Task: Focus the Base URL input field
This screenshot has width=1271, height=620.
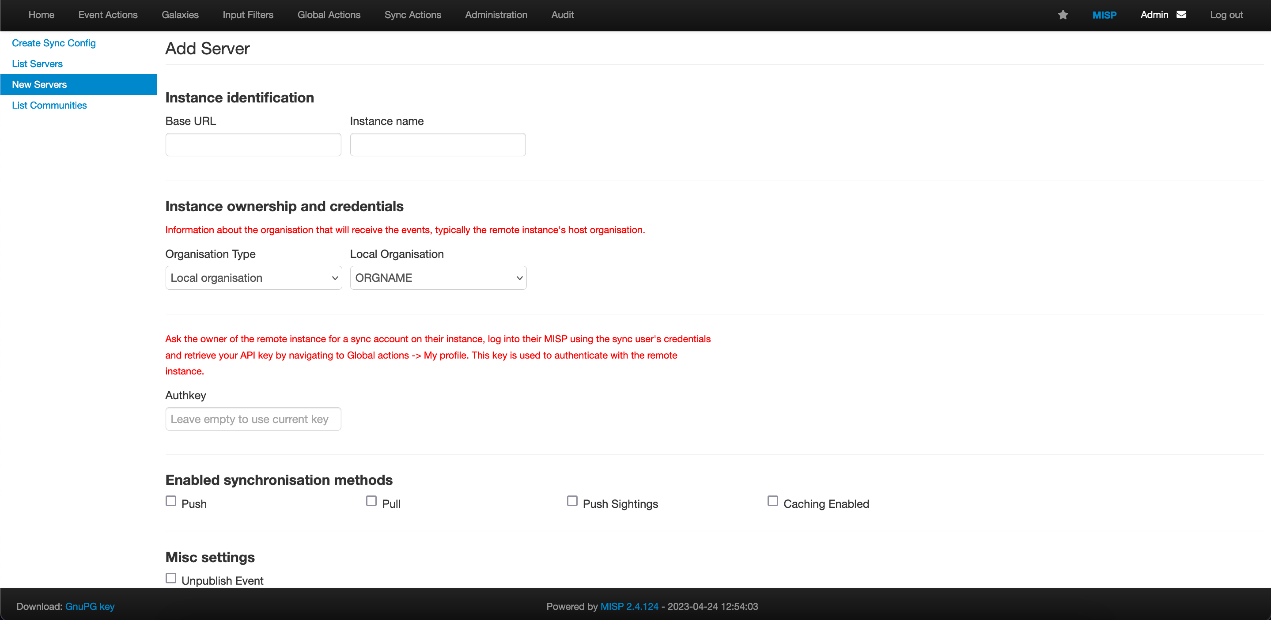Action: (x=253, y=144)
